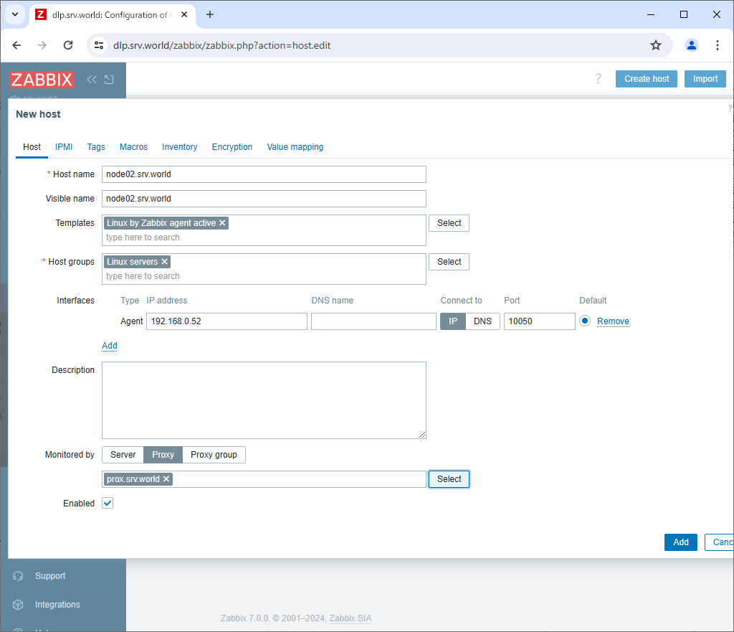Screen dimensions: 734x632
Task: Click Select button for Host groups
Action: coord(449,262)
